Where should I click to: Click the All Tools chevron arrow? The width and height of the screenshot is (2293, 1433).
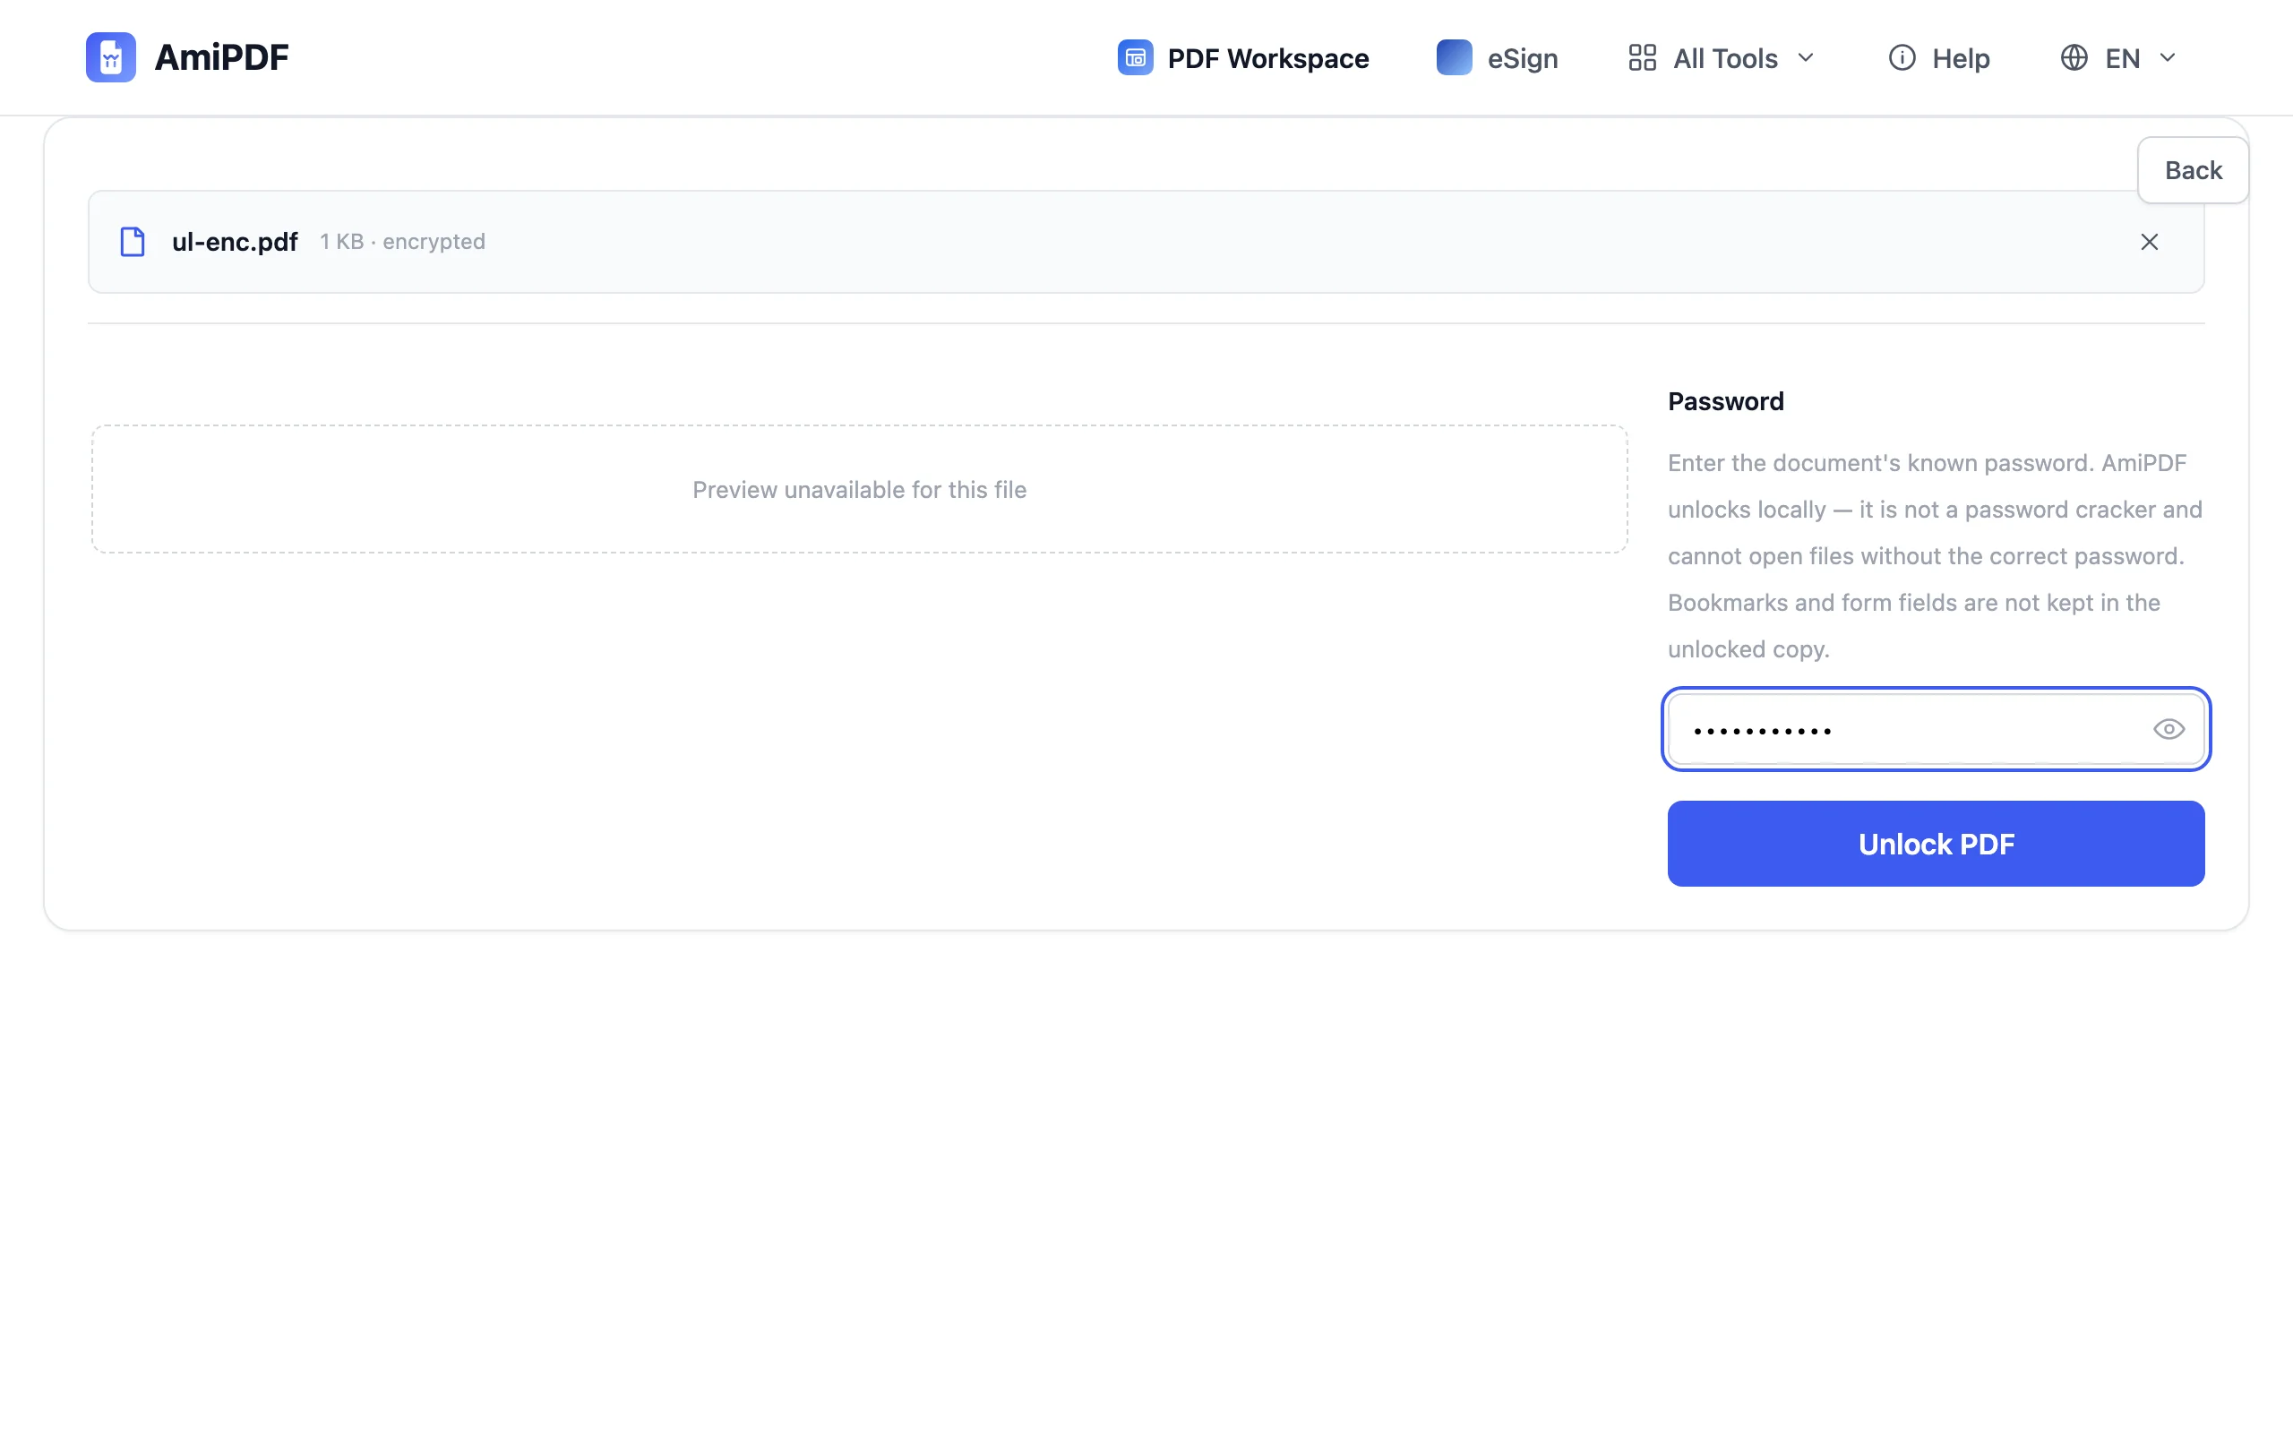tap(1805, 58)
